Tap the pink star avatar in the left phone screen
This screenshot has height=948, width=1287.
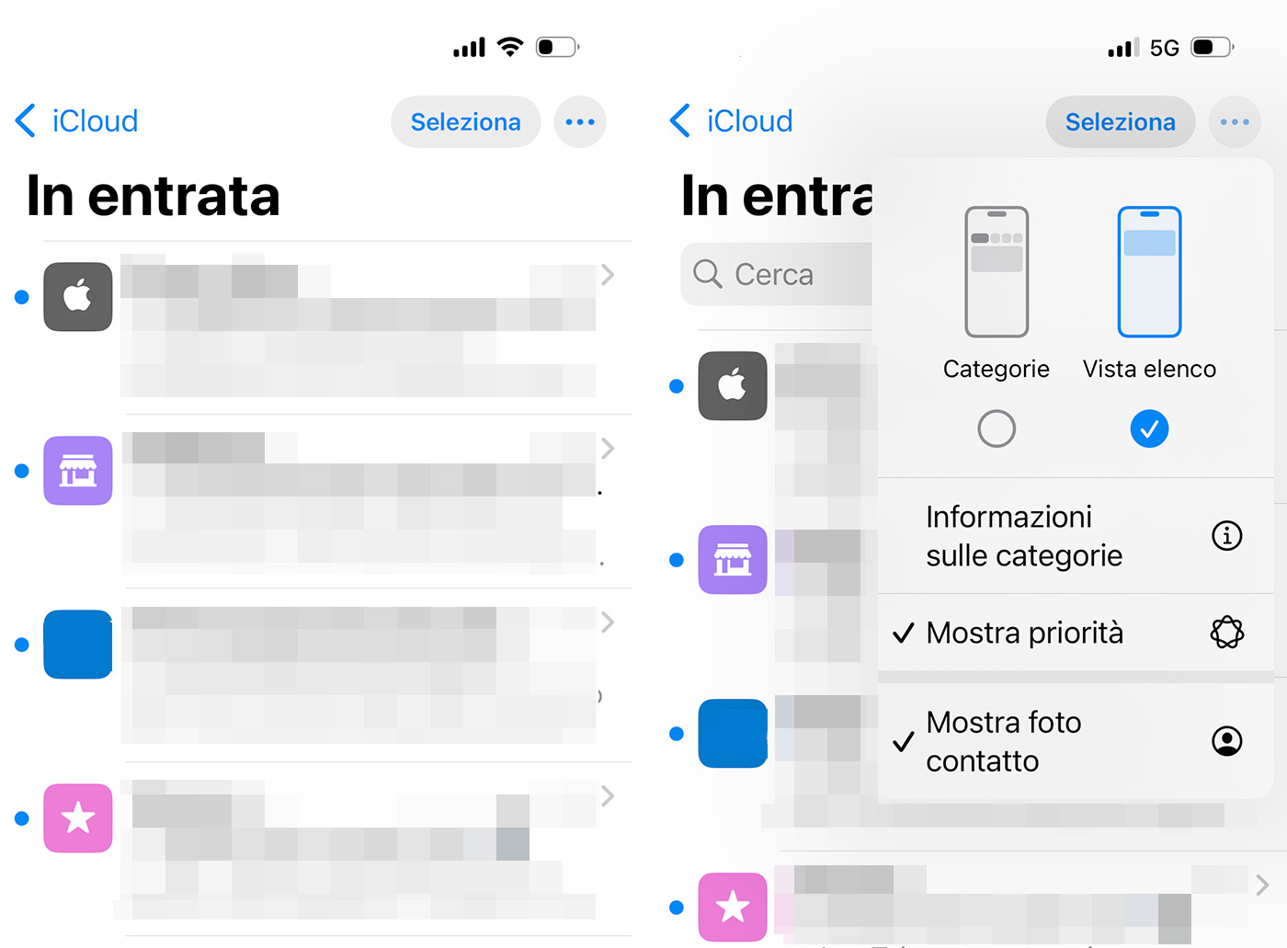[x=78, y=818]
